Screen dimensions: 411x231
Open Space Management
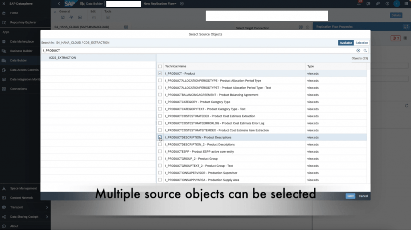tap(23, 188)
